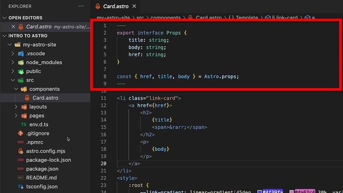
Task: Click the README.md markdown icon
Action: (20, 177)
